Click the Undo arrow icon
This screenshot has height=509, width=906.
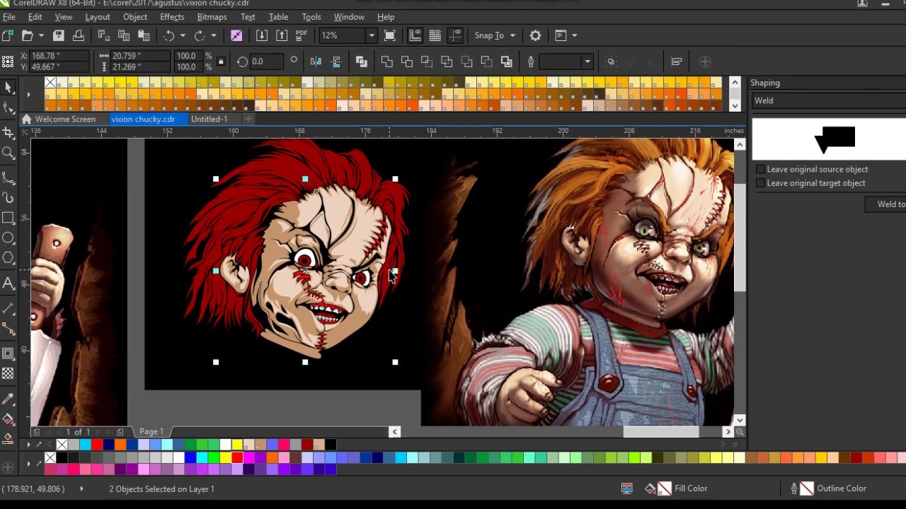(x=168, y=35)
